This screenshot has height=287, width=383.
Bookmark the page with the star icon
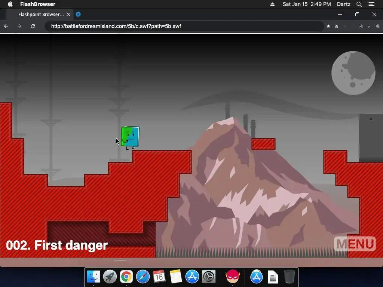click(328, 26)
